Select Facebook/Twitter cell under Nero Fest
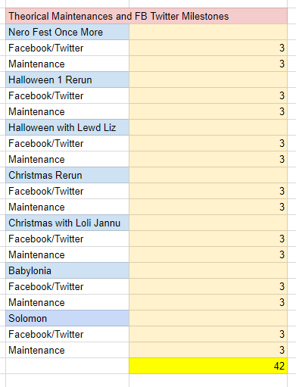Viewport: 296px width, 387px height. tap(67, 48)
